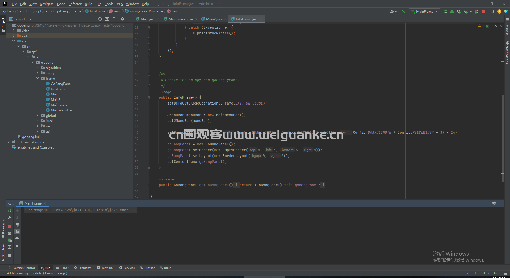Click the Debug bug icon in toolbar
This screenshot has height=278, width=510.
pos(452,11)
